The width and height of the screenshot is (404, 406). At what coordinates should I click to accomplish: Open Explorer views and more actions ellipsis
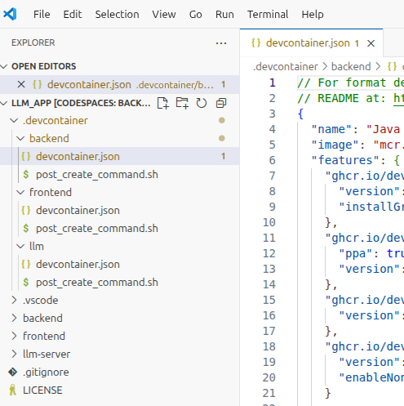click(221, 43)
